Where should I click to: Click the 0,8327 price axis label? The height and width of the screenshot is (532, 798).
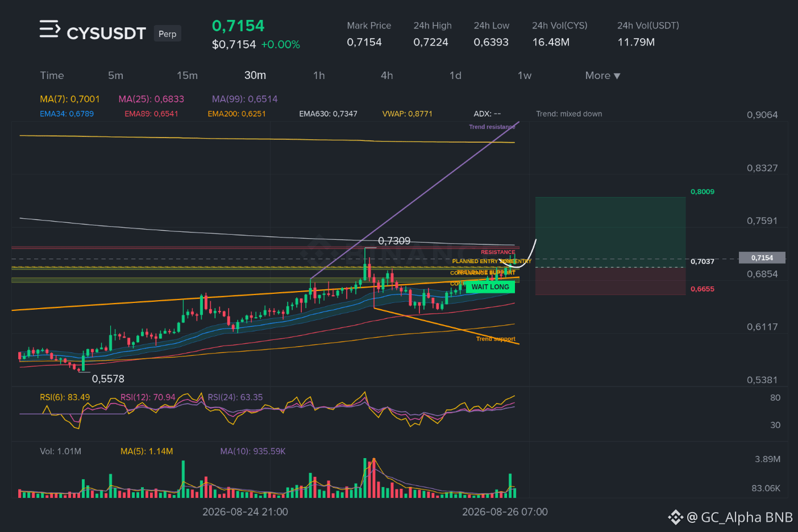[762, 168]
